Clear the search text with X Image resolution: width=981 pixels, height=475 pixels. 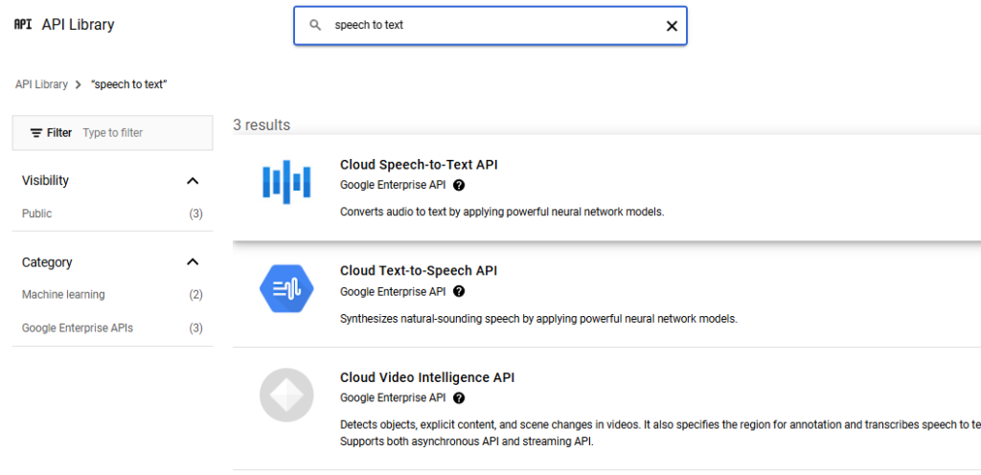tap(672, 26)
